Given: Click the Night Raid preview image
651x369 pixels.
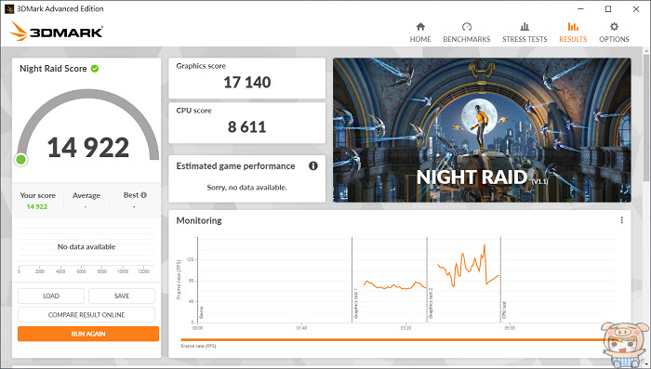Looking at the screenshot, I should tap(482, 130).
